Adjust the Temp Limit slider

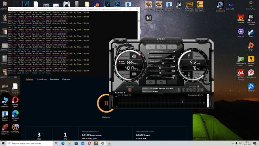(161, 63)
